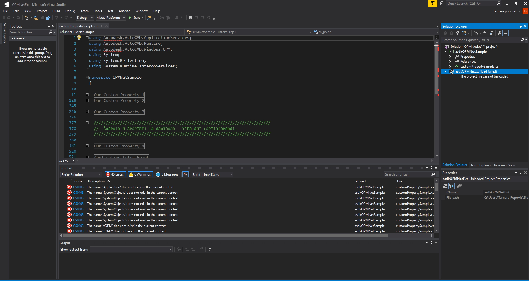Open the Quick Launch search icon
Viewport: 529px width, 281px height.
coord(498,3)
